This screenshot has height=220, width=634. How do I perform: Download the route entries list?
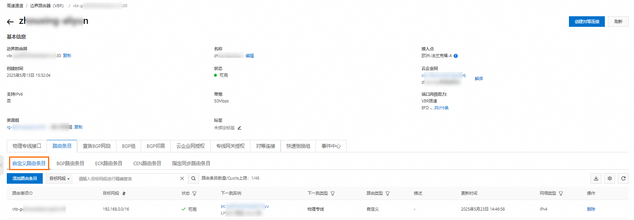pos(596,178)
